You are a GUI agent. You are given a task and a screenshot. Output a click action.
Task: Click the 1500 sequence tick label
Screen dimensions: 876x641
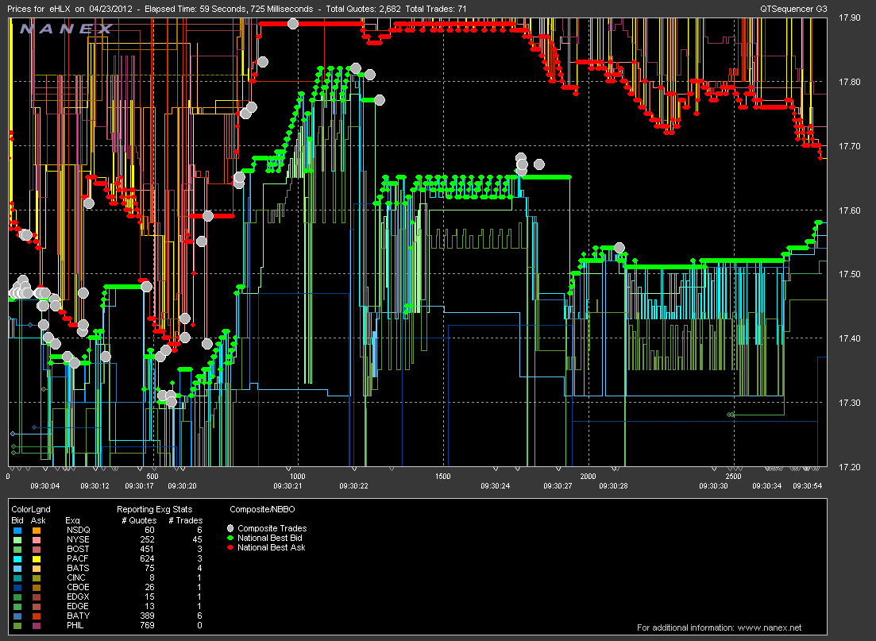[x=442, y=477]
